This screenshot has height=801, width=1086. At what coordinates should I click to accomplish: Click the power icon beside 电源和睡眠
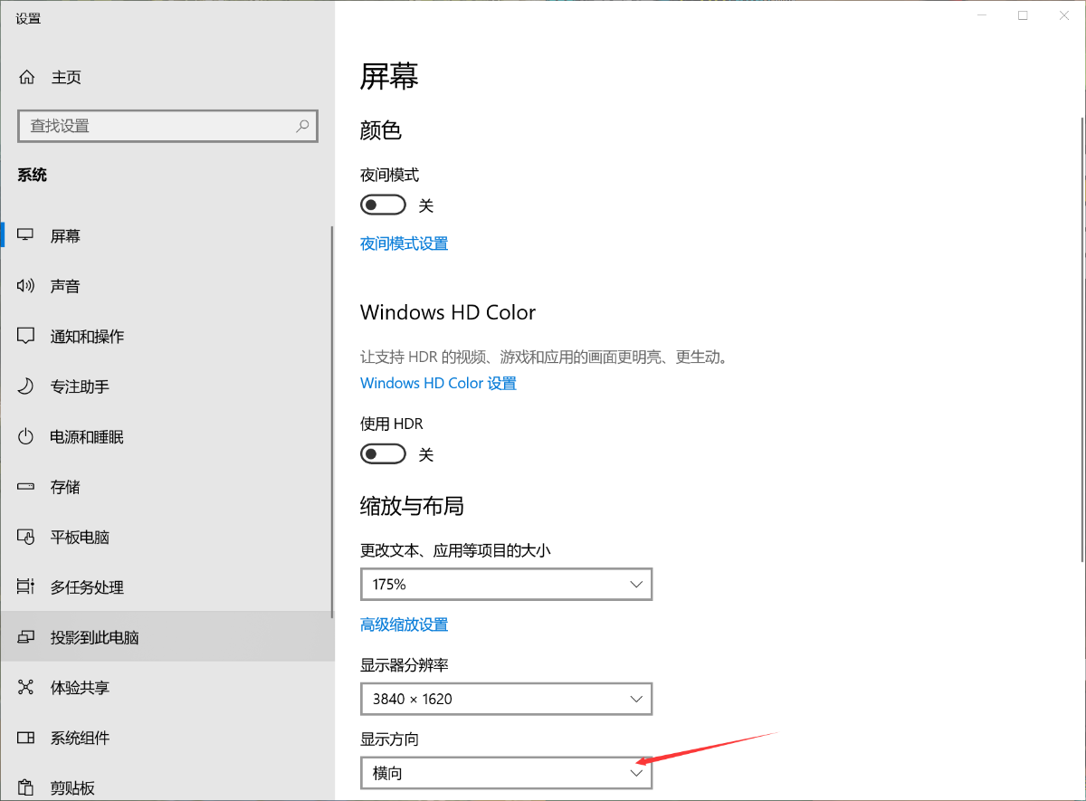coord(25,436)
